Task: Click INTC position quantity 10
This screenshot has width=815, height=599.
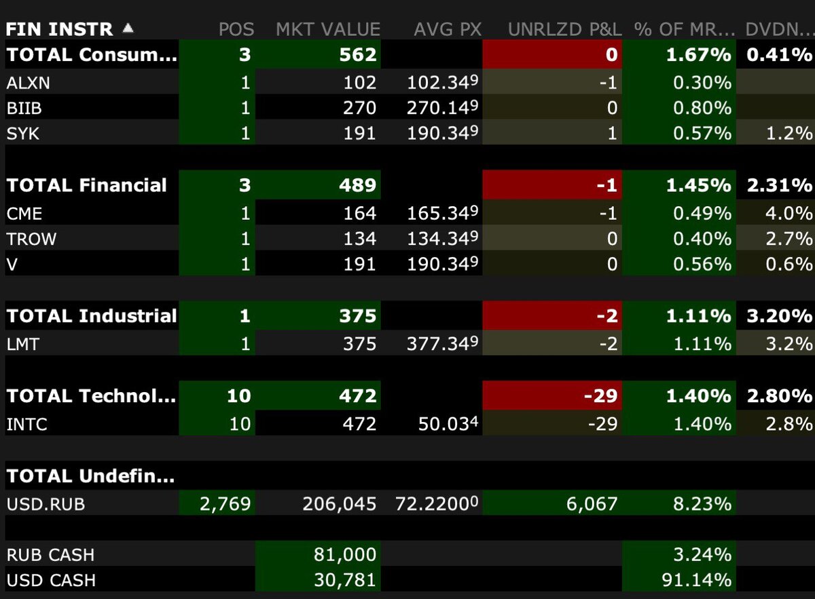Action: tap(239, 424)
